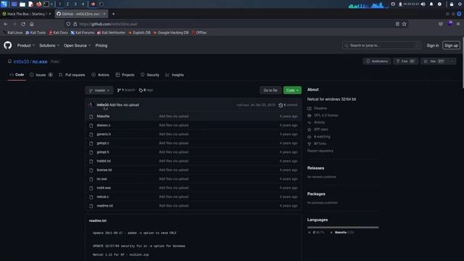Open Kali Tools bookmark

tap(36, 33)
